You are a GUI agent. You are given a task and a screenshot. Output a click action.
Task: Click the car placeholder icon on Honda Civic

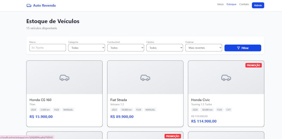tap(226, 78)
